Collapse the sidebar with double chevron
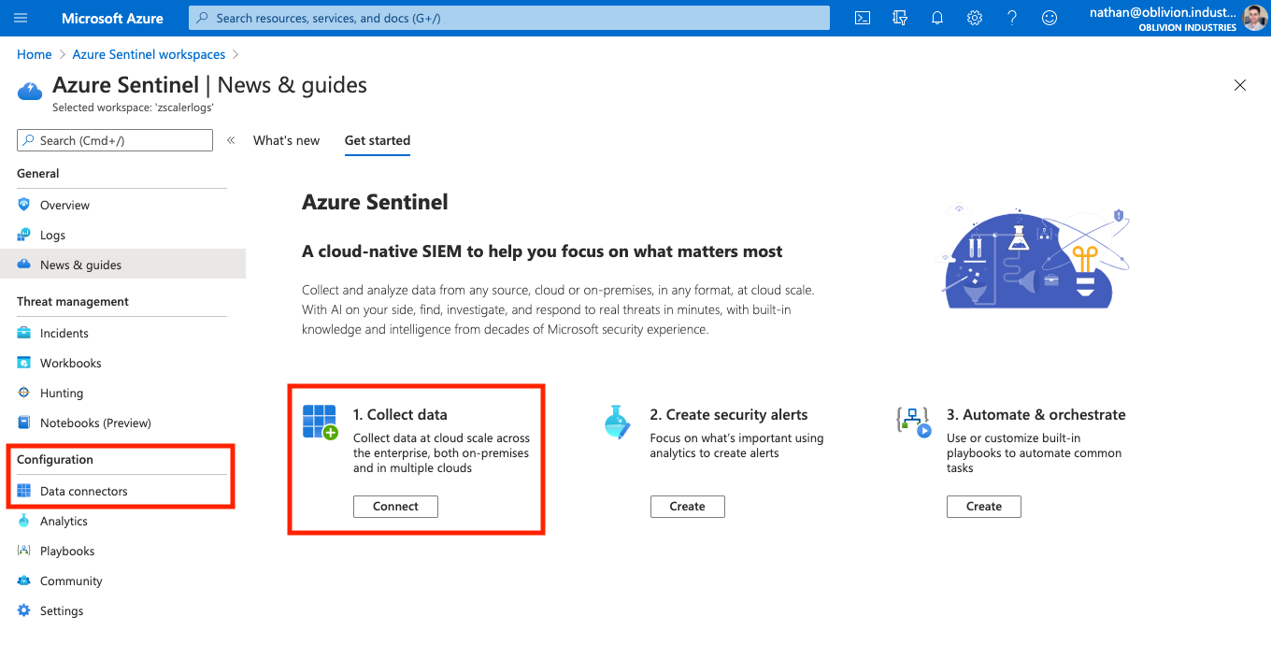The image size is (1271, 660). click(x=231, y=140)
